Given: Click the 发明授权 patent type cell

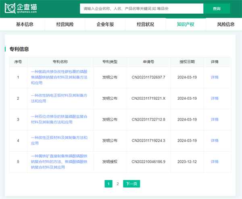Looking at the screenshot, I should coord(110,162).
